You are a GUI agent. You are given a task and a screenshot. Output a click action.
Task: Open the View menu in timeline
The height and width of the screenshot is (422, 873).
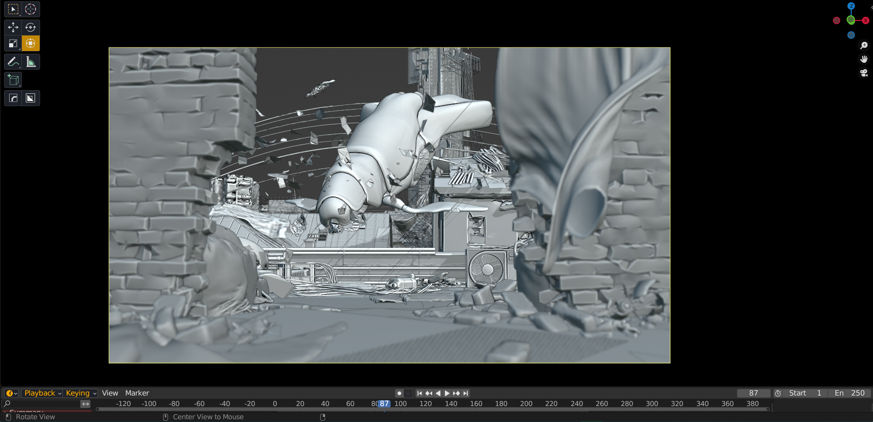(x=110, y=393)
